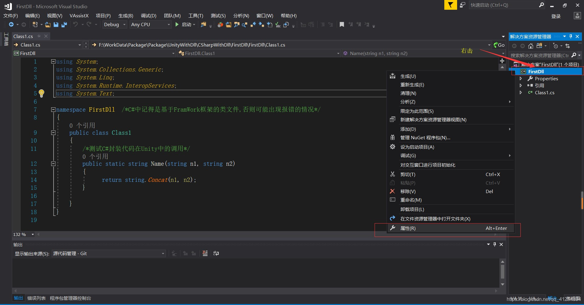The width and height of the screenshot is (584, 305).
Task: Click the Save All toolbar icon
Action: (64, 24)
